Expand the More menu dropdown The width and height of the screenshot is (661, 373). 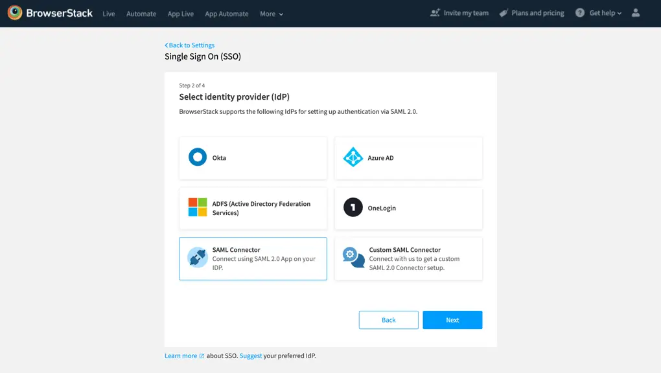(x=272, y=14)
